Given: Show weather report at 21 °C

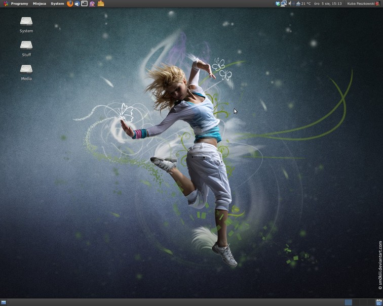Looking at the screenshot, I should (303, 4).
